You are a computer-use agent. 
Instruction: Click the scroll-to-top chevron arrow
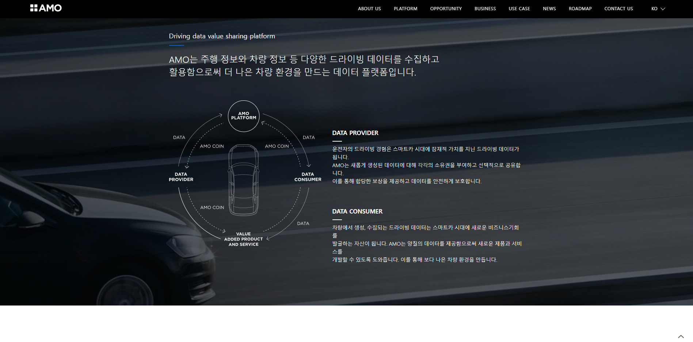click(x=681, y=336)
